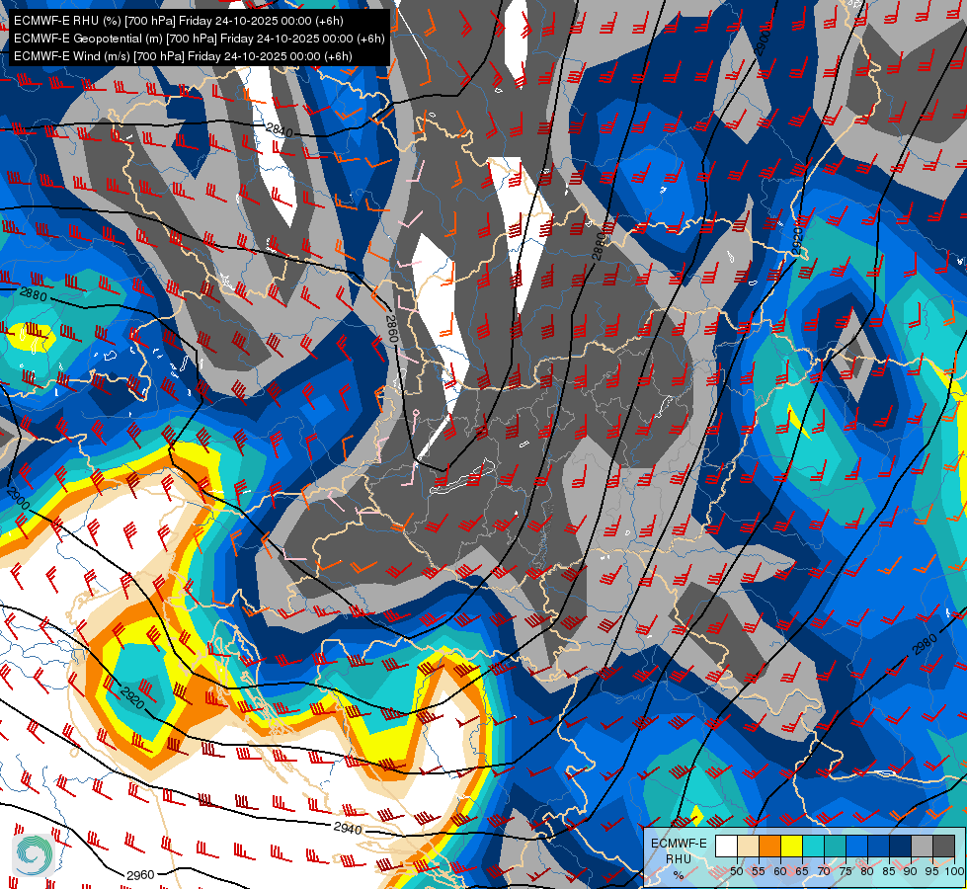Select the Geopotential 700 hPa title line
The image size is (967, 889).
(200, 39)
